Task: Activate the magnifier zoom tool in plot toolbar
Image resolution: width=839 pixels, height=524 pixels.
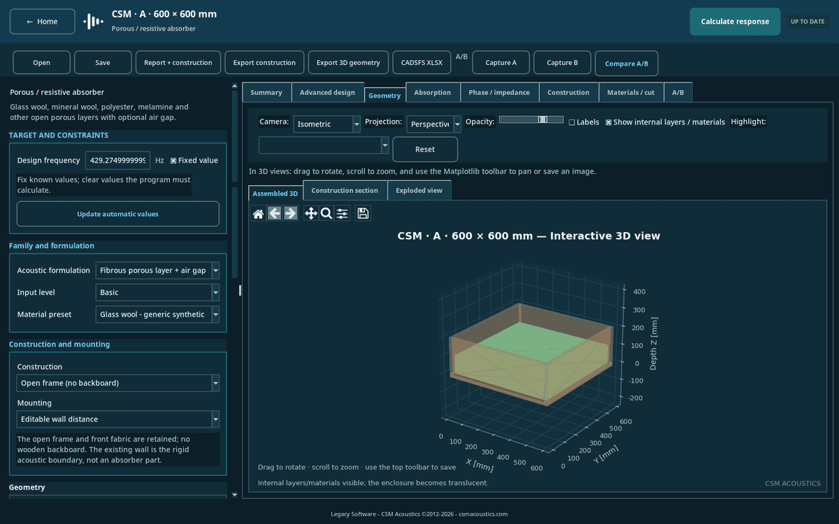Action: click(327, 214)
